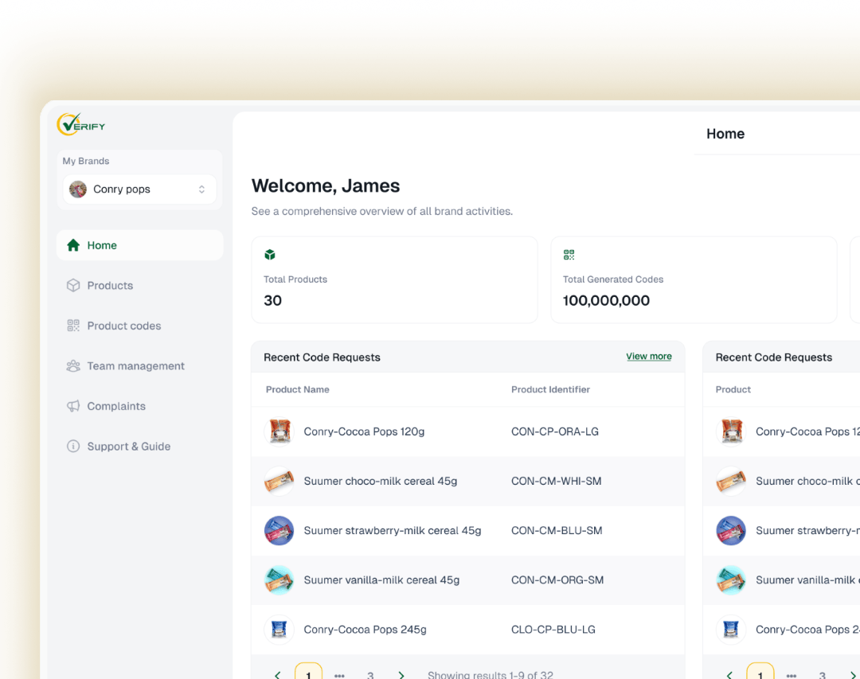Click the Verify logo in sidebar
The image size is (860, 679).
pyautogui.click(x=81, y=125)
